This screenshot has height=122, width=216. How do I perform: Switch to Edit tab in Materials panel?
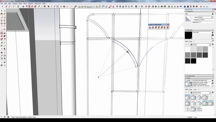point(191,41)
